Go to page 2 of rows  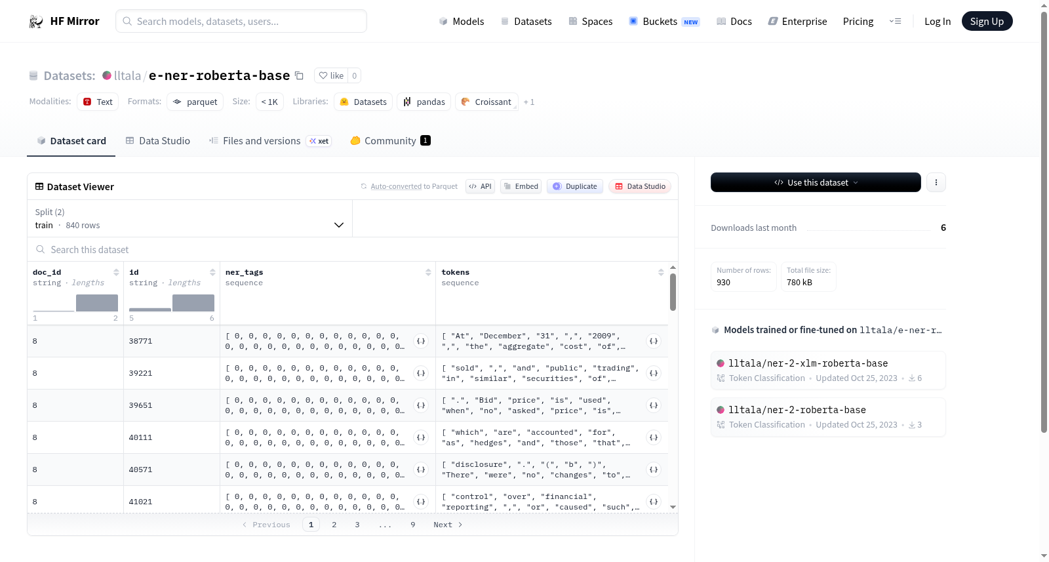pyautogui.click(x=334, y=525)
